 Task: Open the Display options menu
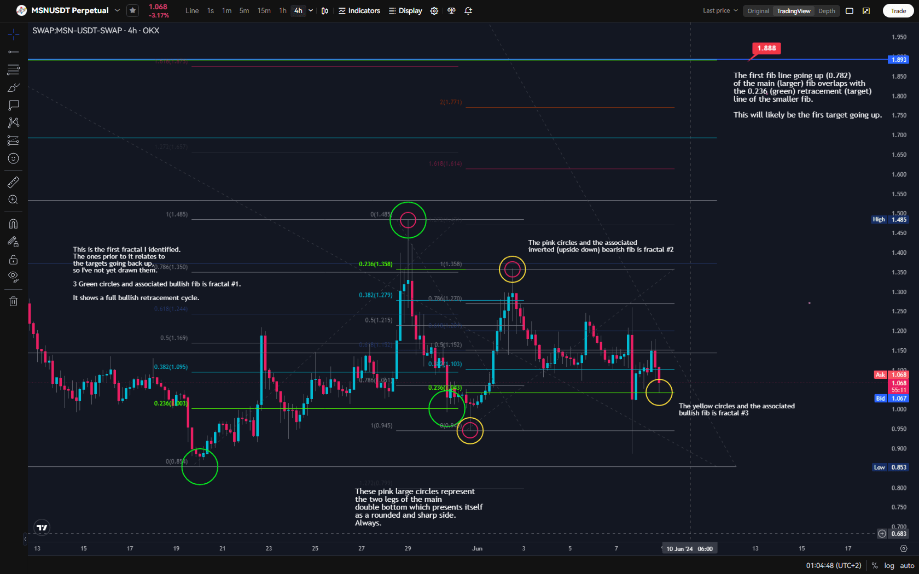(405, 11)
